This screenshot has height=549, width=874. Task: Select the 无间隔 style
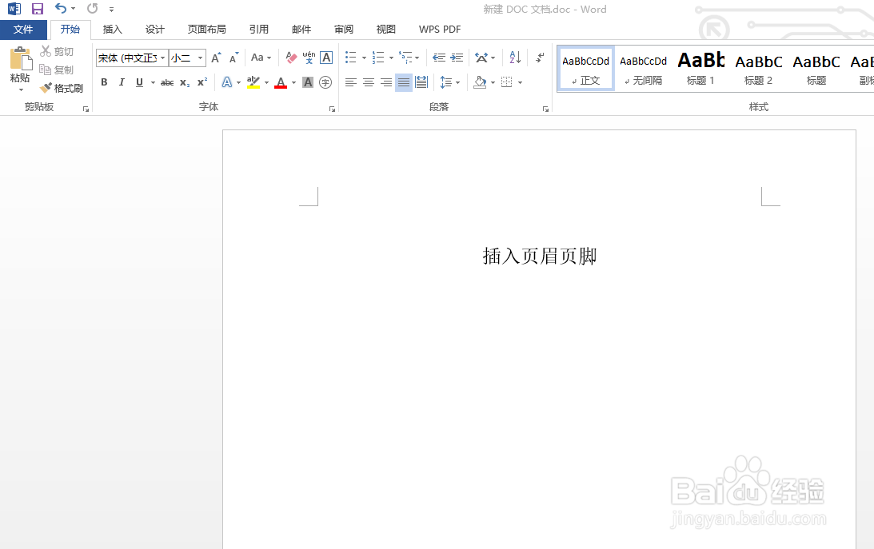(643, 69)
